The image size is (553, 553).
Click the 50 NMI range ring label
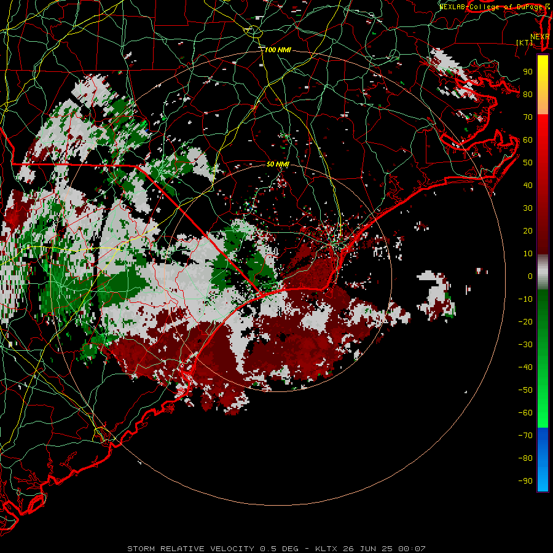pos(278,164)
